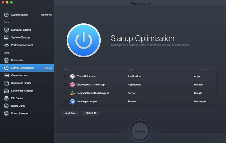The image size is (226, 143).
Task: Click the Select All button
Action: coord(91,113)
